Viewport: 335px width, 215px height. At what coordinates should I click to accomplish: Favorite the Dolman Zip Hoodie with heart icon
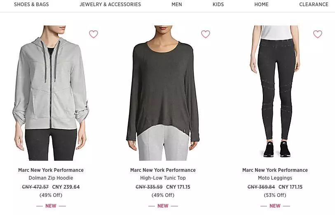click(x=94, y=34)
